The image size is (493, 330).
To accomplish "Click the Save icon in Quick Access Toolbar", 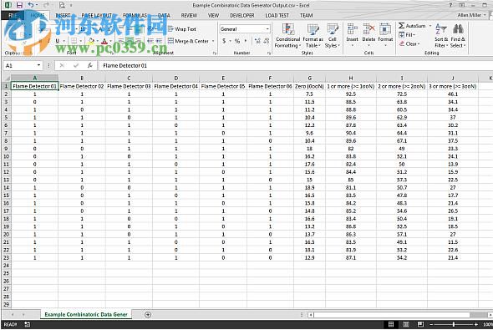I will [19, 5].
